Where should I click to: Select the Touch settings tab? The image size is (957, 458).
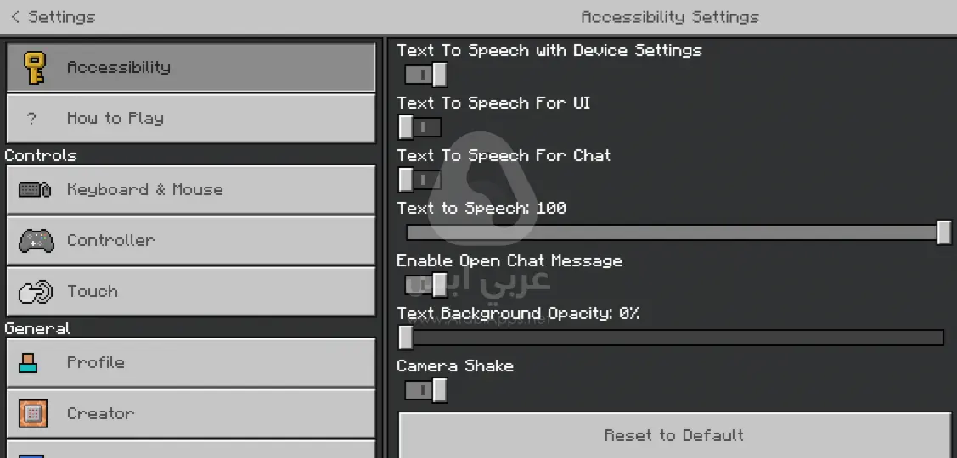(x=191, y=292)
